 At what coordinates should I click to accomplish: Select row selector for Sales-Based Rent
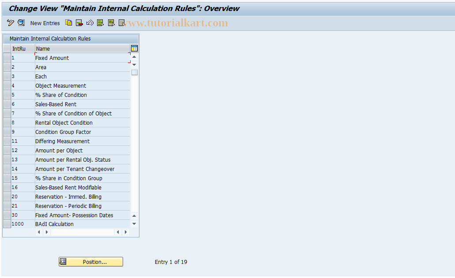[7, 104]
